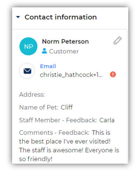Viewport: 140px width, 171px height.
Task: Click the 'so friendly!' last comment line
Action: click(36, 159)
